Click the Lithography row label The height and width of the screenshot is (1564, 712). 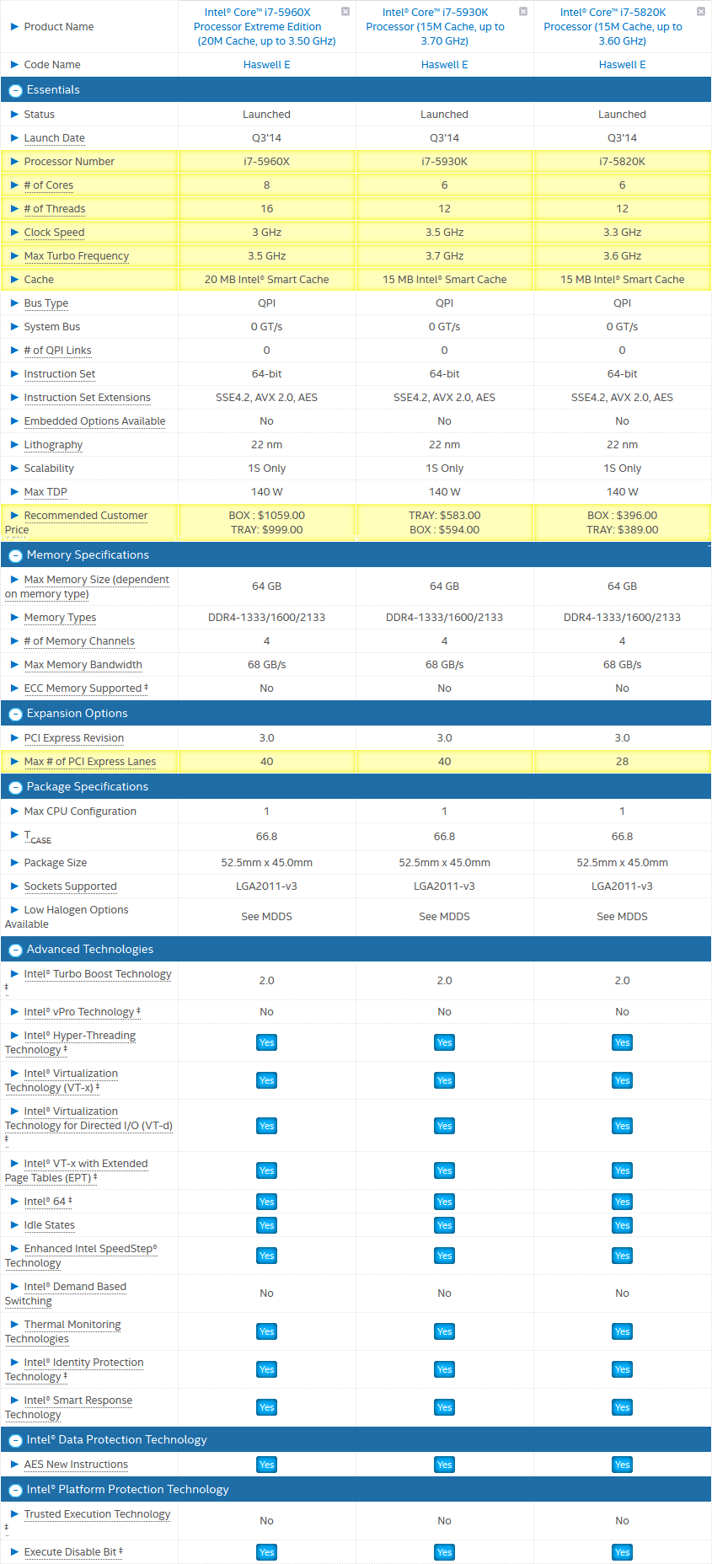[53, 445]
